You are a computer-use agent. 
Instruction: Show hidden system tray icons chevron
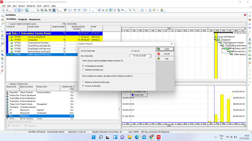[x=215, y=137]
